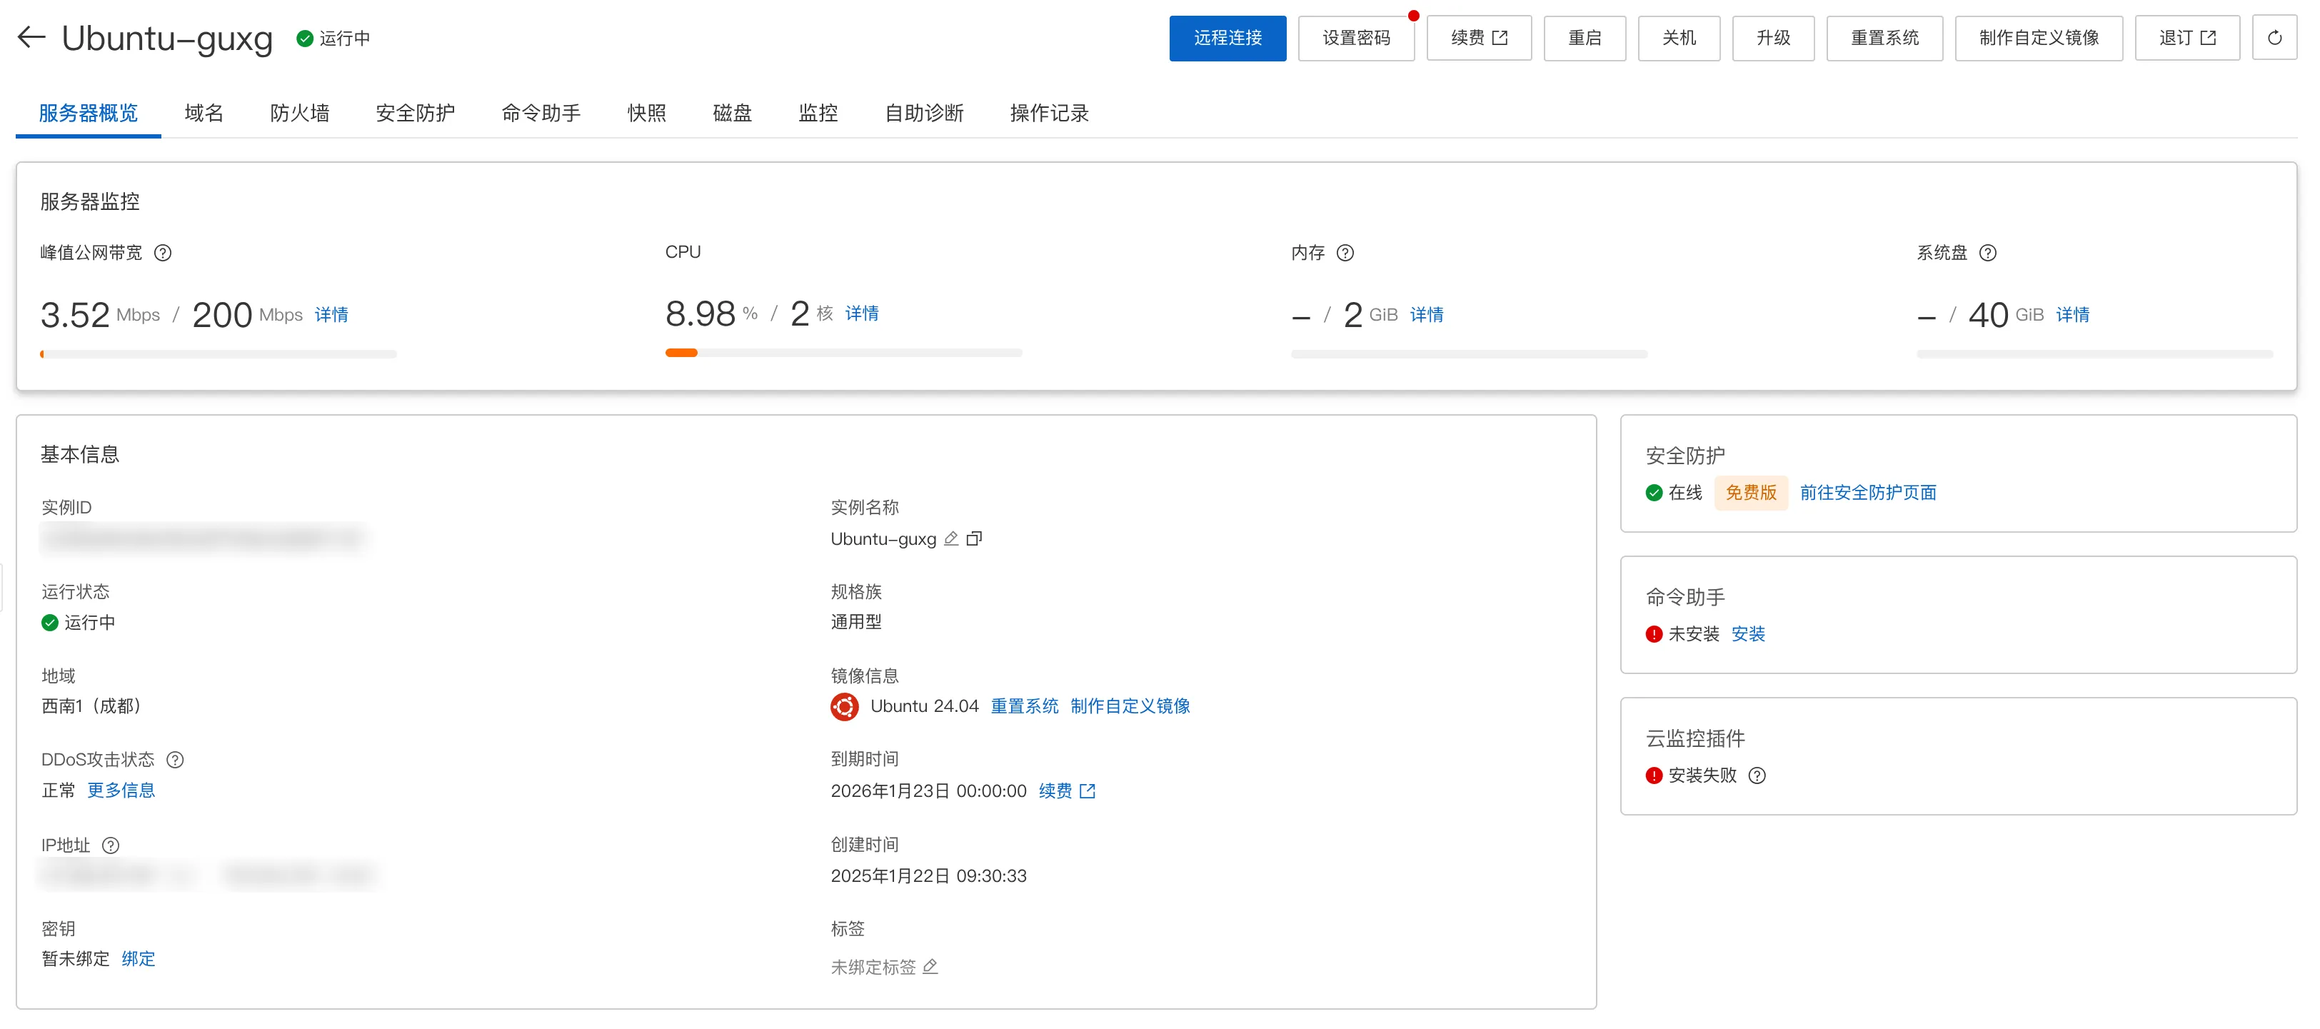2320x1029 pixels.
Task: Click help icon next to 安装失败
Action: coord(1757,775)
